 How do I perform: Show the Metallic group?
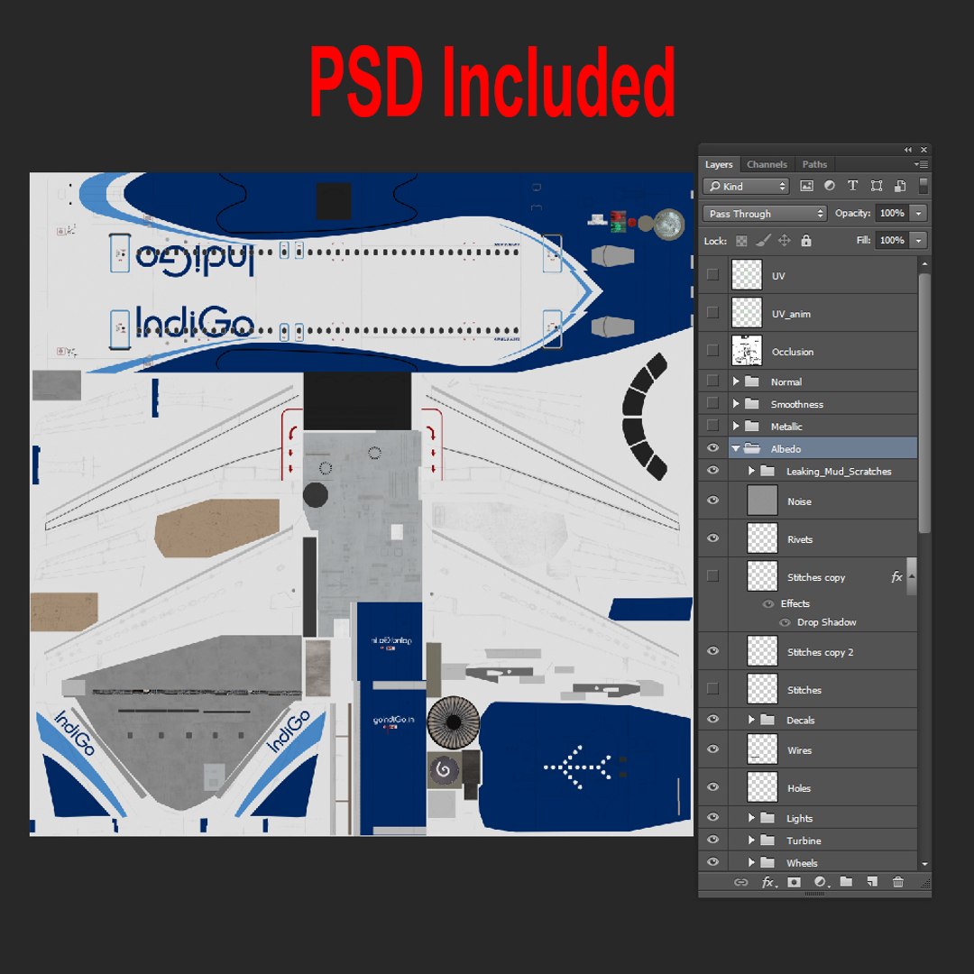click(713, 426)
